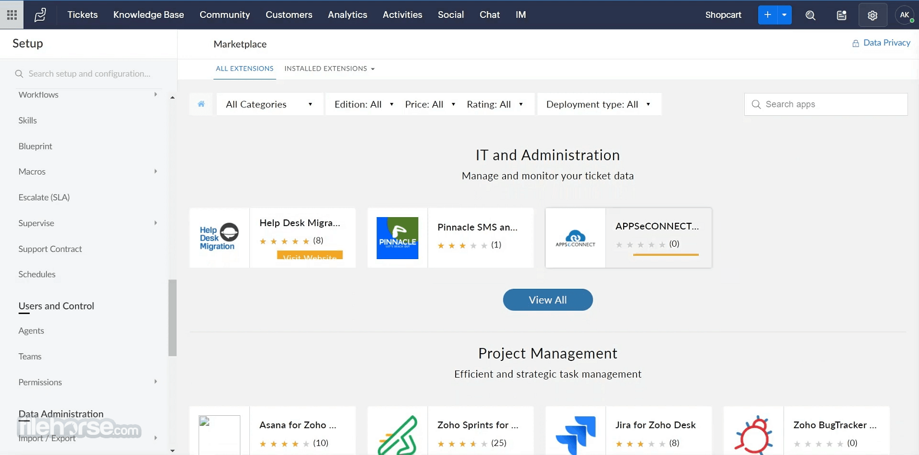Open the Jira for Zoho Desk title
Image resolution: width=919 pixels, height=455 pixels.
(656, 425)
